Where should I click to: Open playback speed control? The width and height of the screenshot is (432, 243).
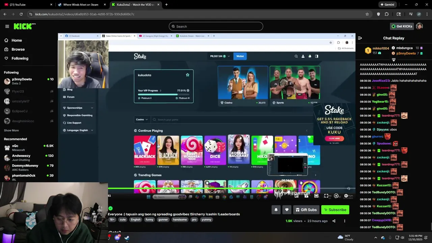click(336, 196)
